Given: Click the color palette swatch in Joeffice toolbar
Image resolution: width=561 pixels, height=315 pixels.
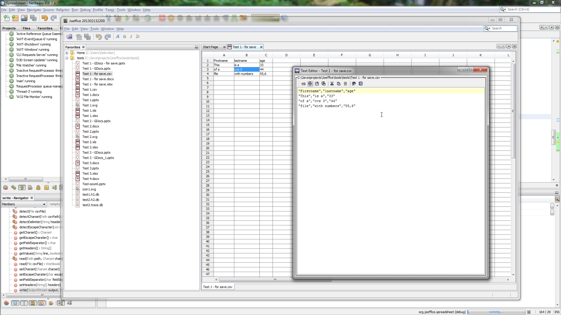Looking at the screenshot, I should pyautogui.click(x=138, y=37).
